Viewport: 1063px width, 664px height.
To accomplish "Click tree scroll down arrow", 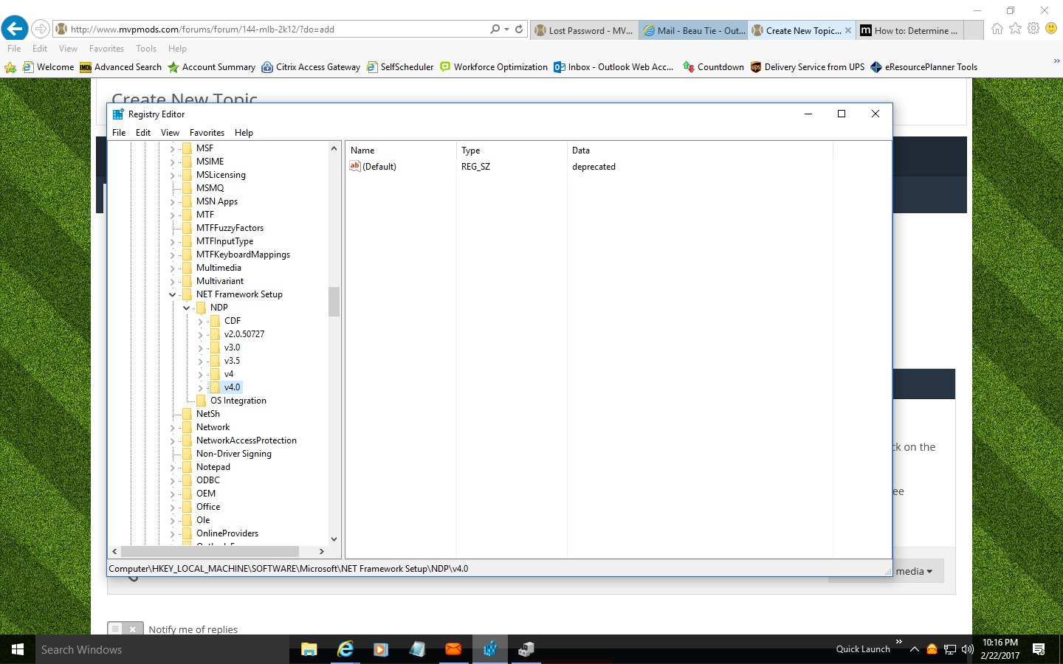I will (334, 539).
